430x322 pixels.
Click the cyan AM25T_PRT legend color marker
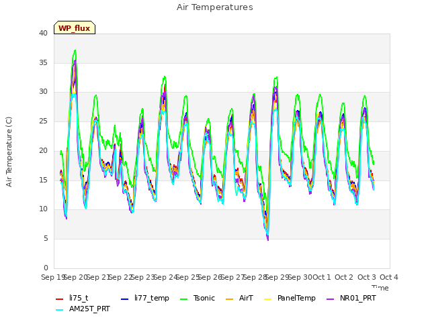60,310
